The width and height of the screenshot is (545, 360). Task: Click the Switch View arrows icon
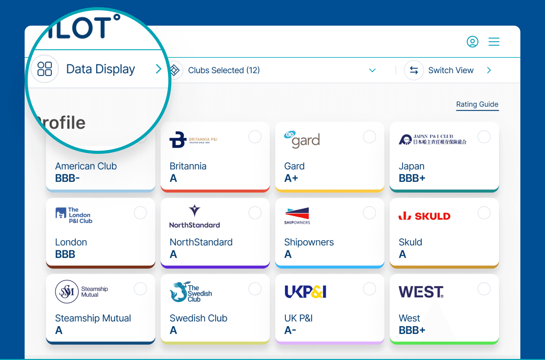[x=414, y=70]
